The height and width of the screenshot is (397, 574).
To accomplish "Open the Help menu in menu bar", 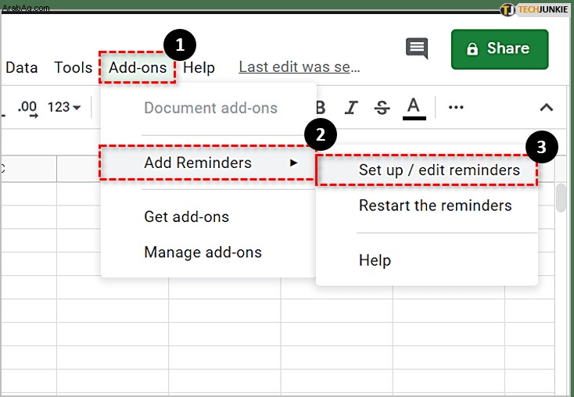I will point(199,68).
